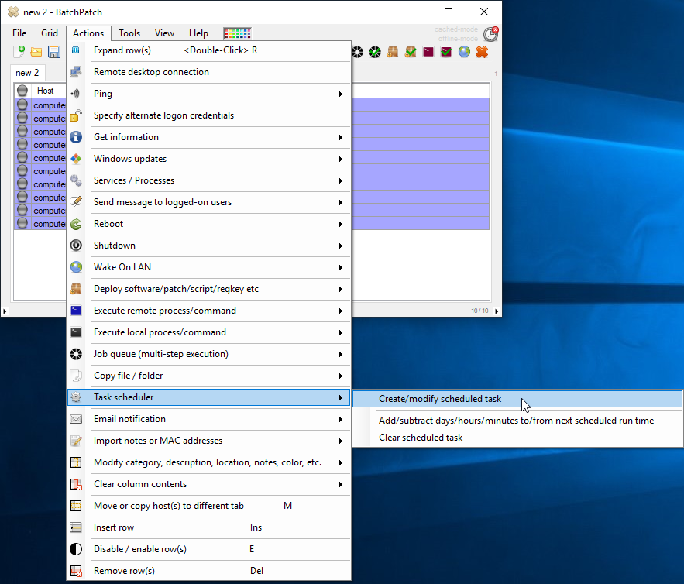Viewport: 684px width, 584px height.
Task: Choose Expand row(s) in Actions menu
Action: (208, 50)
